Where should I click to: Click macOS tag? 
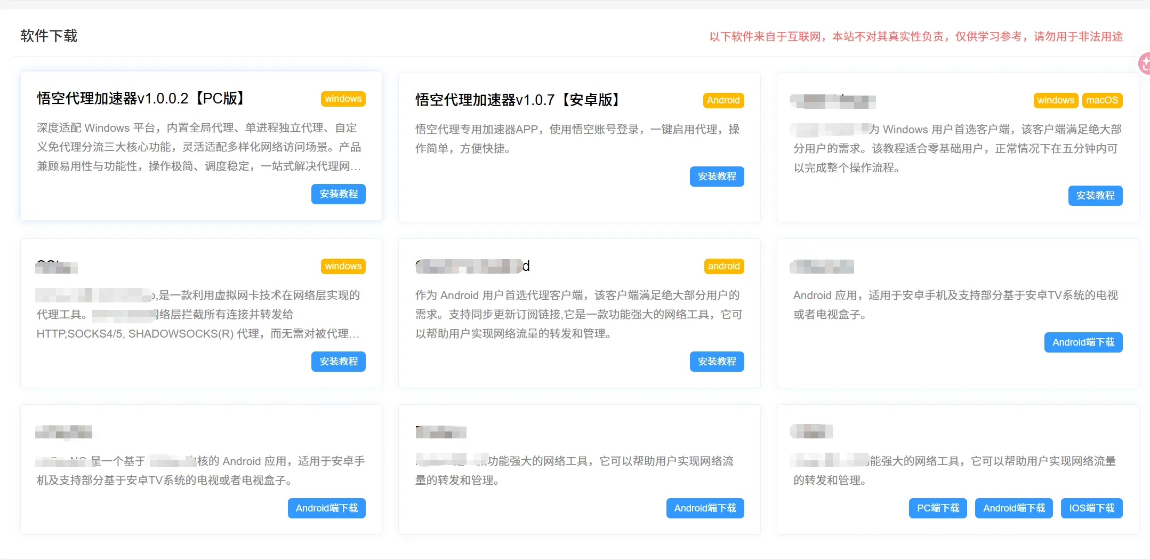point(1102,100)
